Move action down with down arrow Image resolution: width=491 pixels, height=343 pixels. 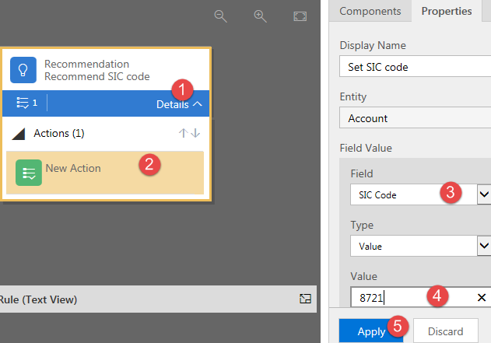pos(195,133)
